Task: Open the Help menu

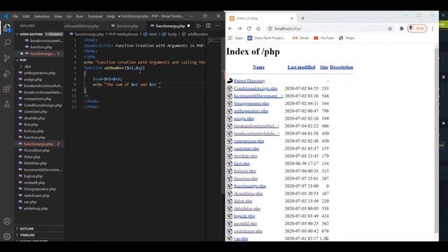Action: click(111, 16)
